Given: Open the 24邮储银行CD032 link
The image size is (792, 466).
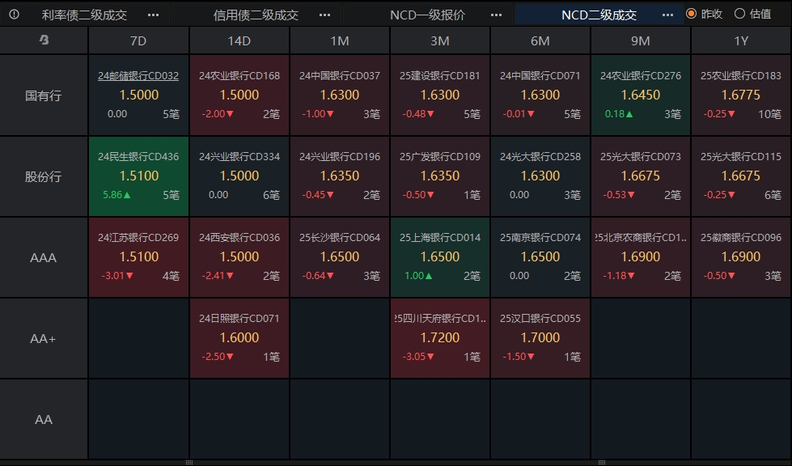Looking at the screenshot, I should (x=138, y=76).
